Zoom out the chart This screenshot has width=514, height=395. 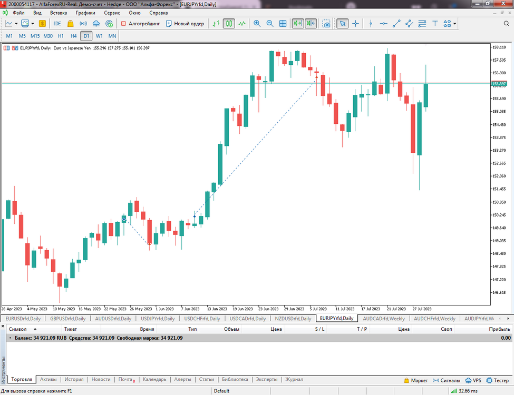click(270, 24)
